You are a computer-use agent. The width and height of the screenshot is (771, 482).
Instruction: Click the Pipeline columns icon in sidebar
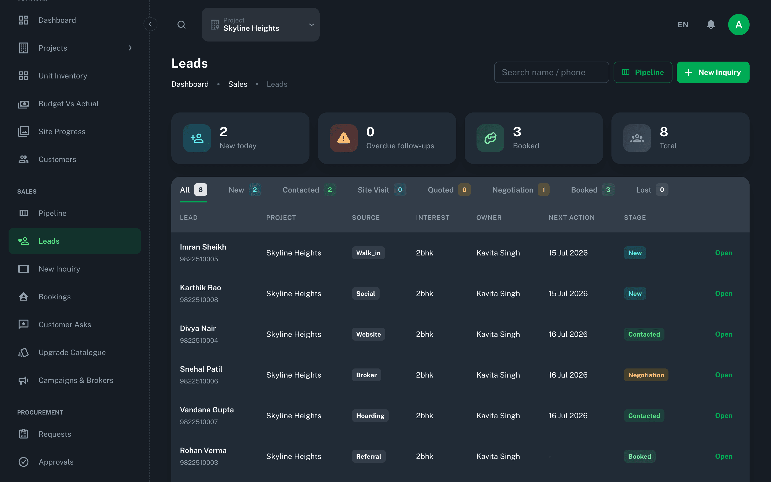point(24,213)
